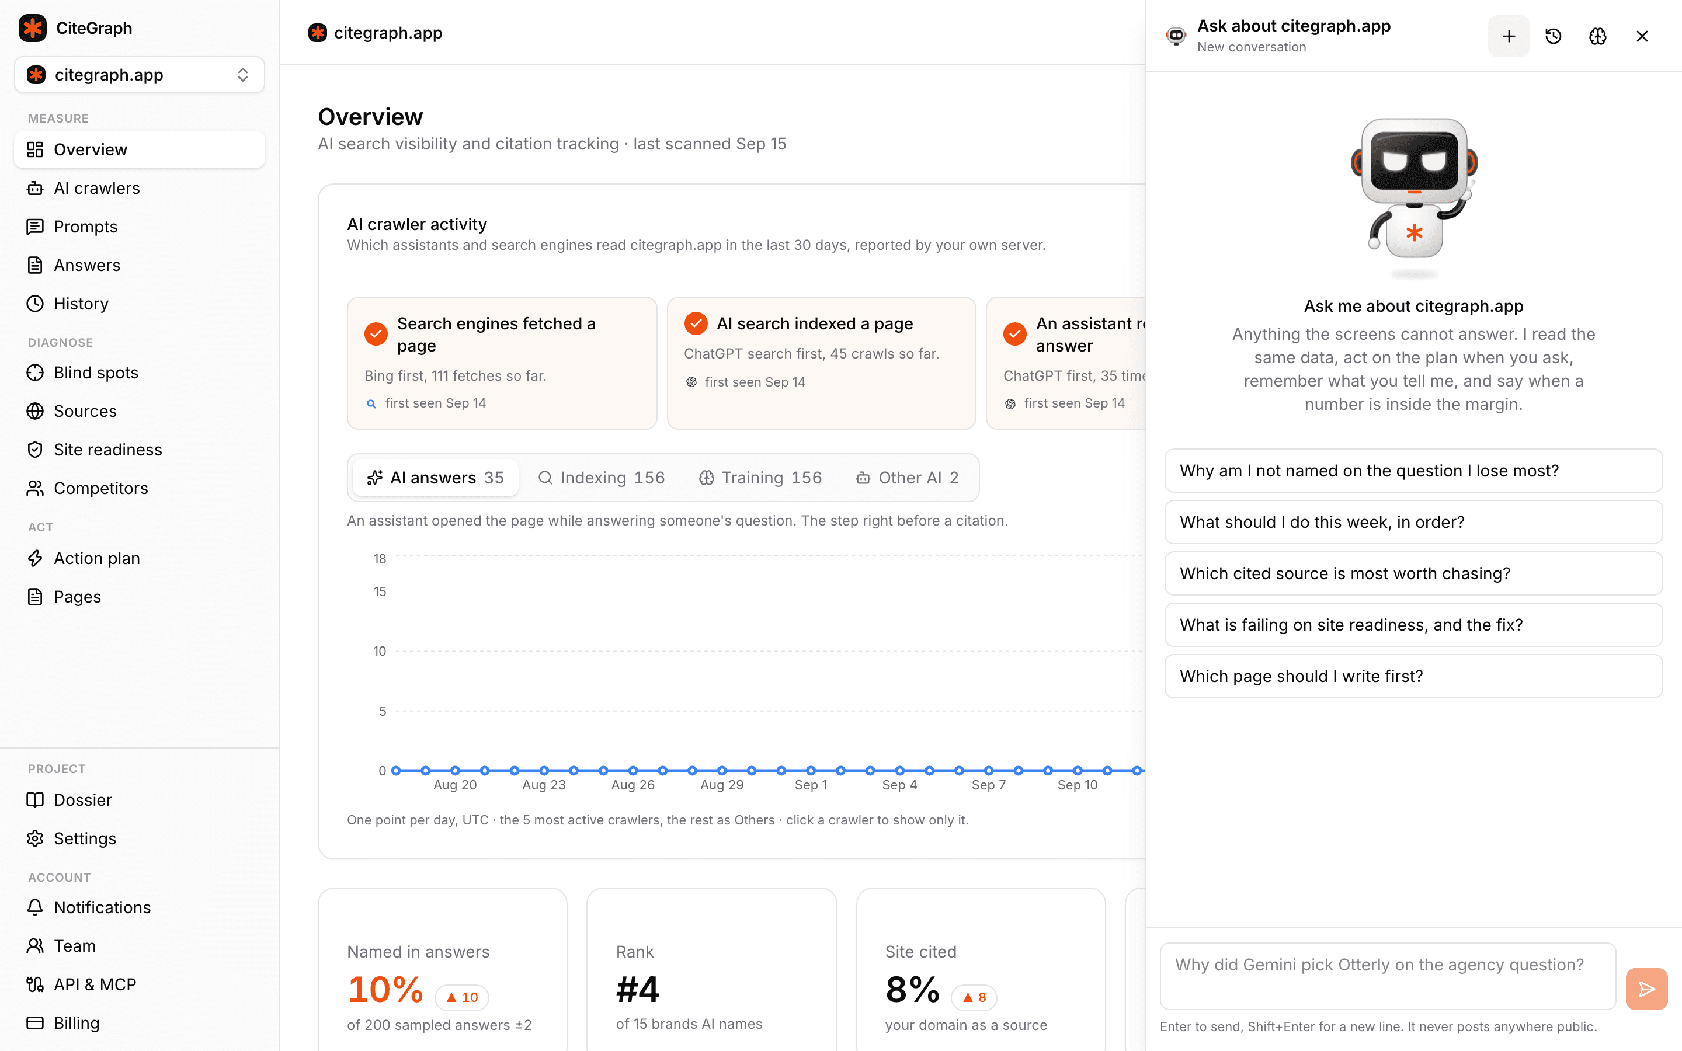Start a new conversation with plus icon
The height and width of the screenshot is (1051, 1682).
click(1508, 36)
